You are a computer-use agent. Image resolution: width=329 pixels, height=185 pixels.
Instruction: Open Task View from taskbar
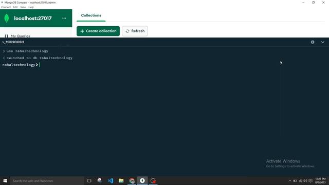[89, 180]
